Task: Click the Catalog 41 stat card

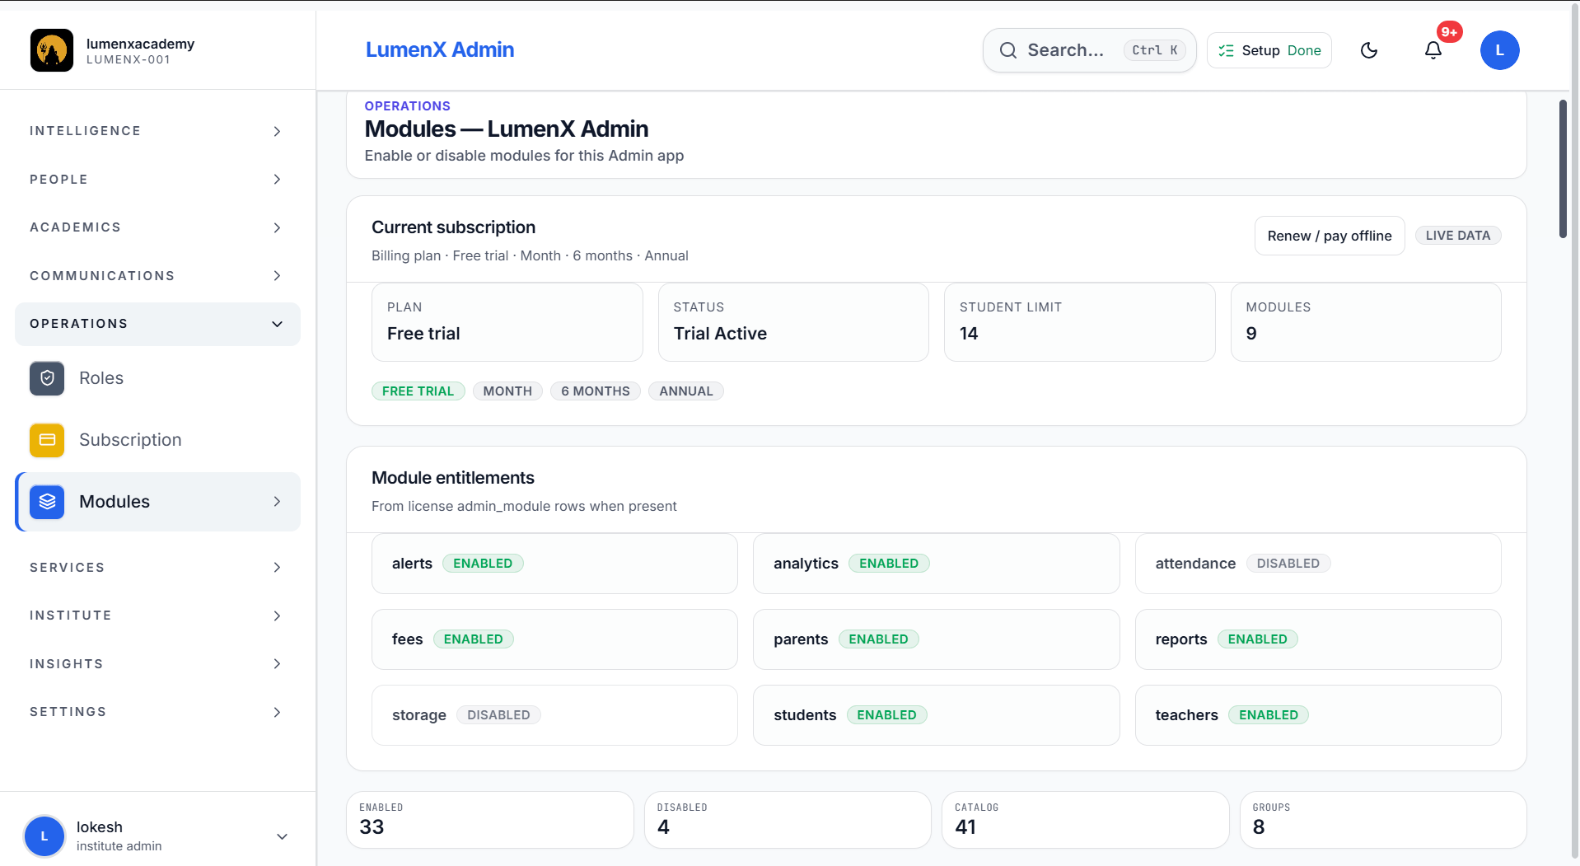Action: 1085,820
